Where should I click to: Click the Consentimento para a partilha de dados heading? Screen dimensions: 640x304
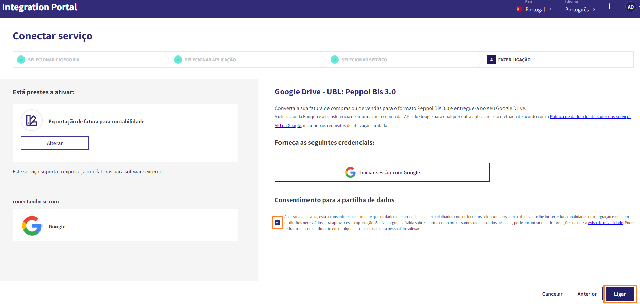click(334, 200)
